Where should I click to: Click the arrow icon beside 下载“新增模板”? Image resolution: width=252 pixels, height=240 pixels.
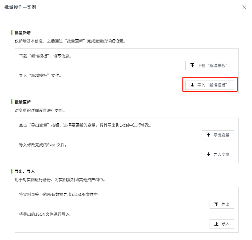192,65
